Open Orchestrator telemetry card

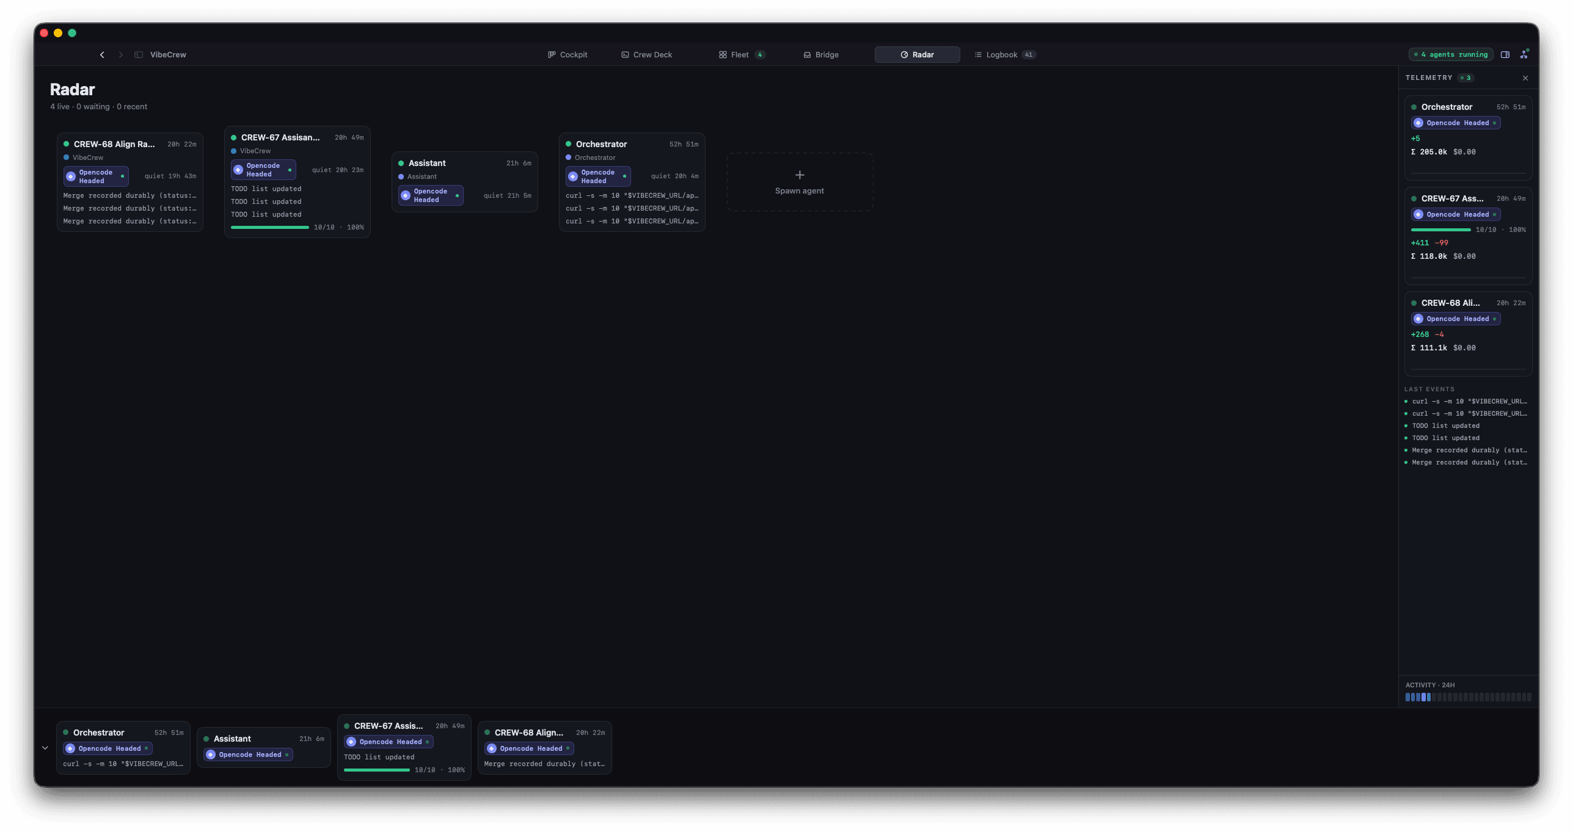coord(1468,137)
